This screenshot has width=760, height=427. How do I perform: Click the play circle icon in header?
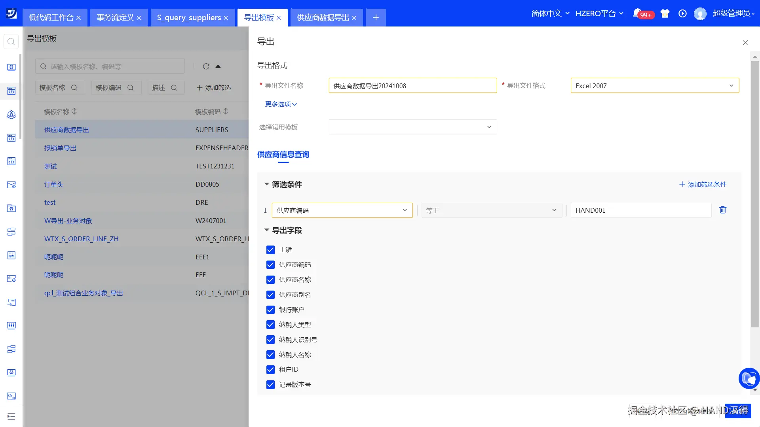click(682, 13)
